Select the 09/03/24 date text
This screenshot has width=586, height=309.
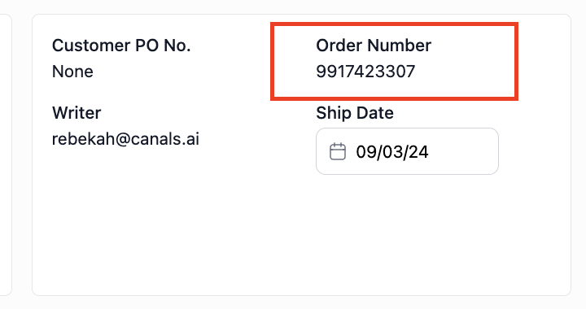click(392, 152)
